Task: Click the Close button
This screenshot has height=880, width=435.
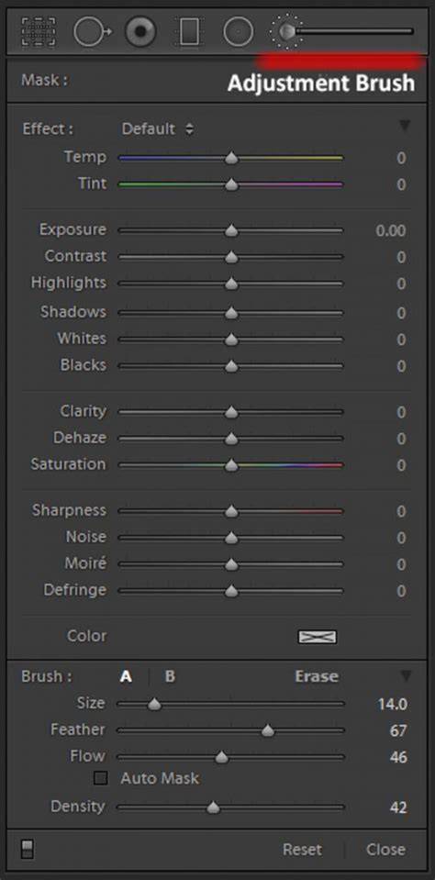Action: coord(385,849)
